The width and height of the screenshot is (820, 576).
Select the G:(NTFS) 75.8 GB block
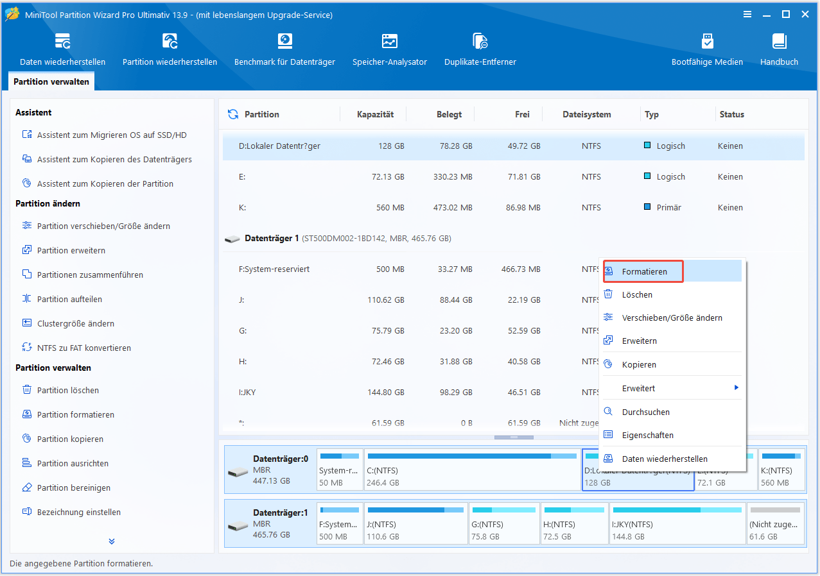point(504,523)
